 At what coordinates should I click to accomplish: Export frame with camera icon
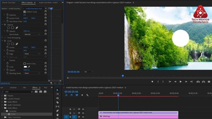pyautogui.click(x=209, y=82)
